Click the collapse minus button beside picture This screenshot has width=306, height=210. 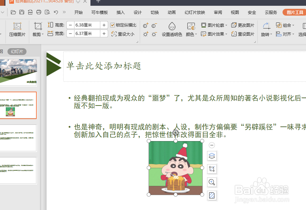[212, 145]
